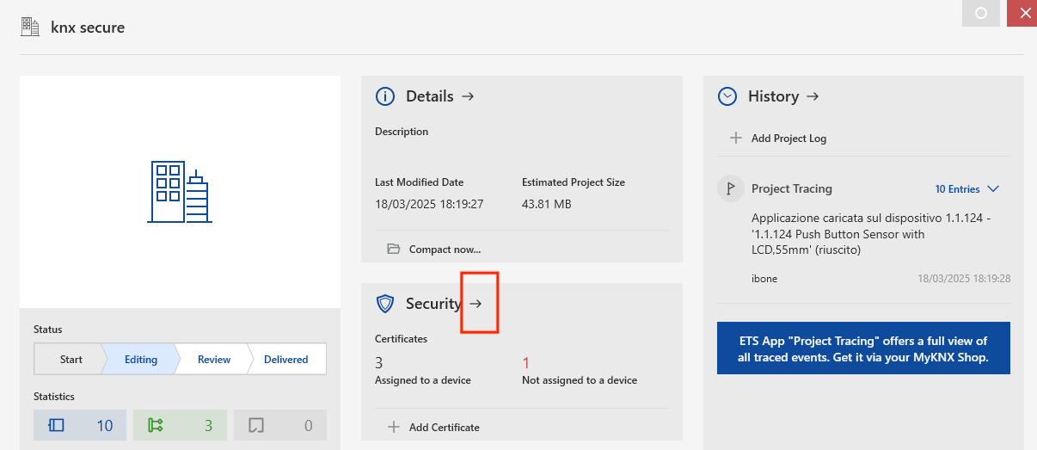Click the Details info circle icon
The height and width of the screenshot is (450, 1037).
[x=385, y=96]
